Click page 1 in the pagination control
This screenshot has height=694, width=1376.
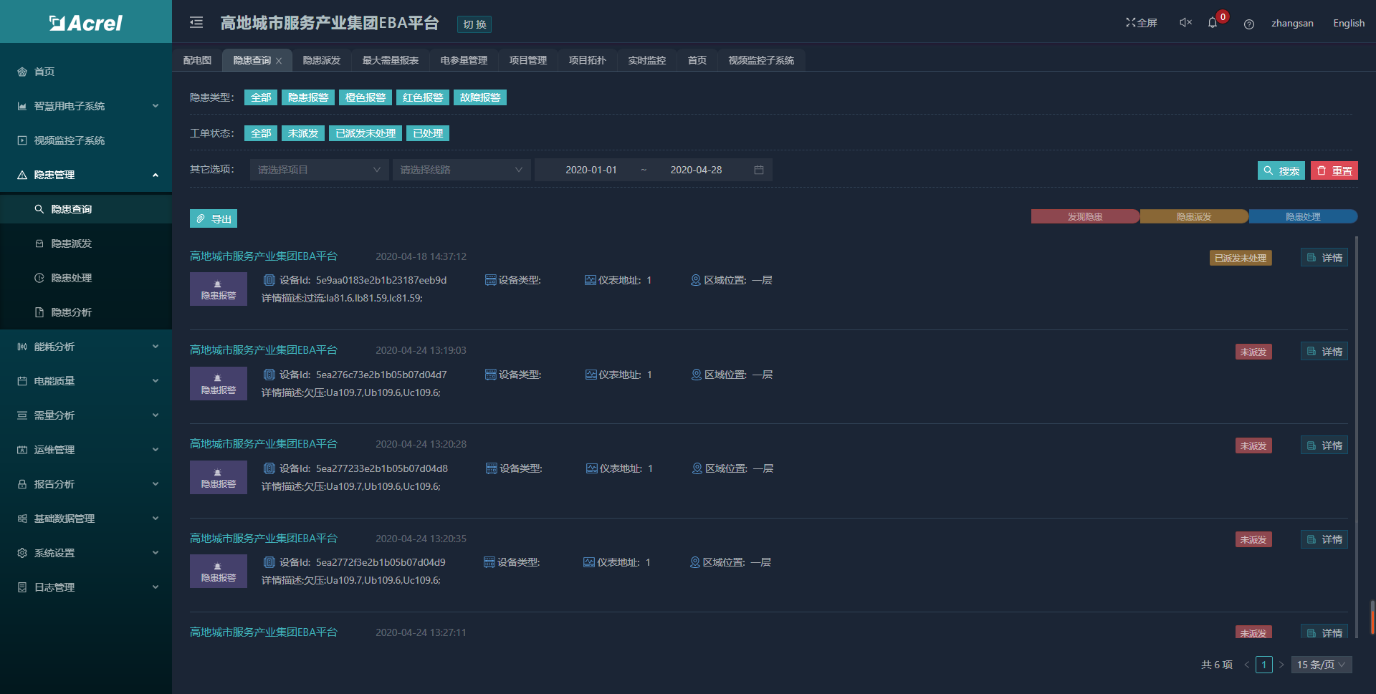click(x=1264, y=665)
